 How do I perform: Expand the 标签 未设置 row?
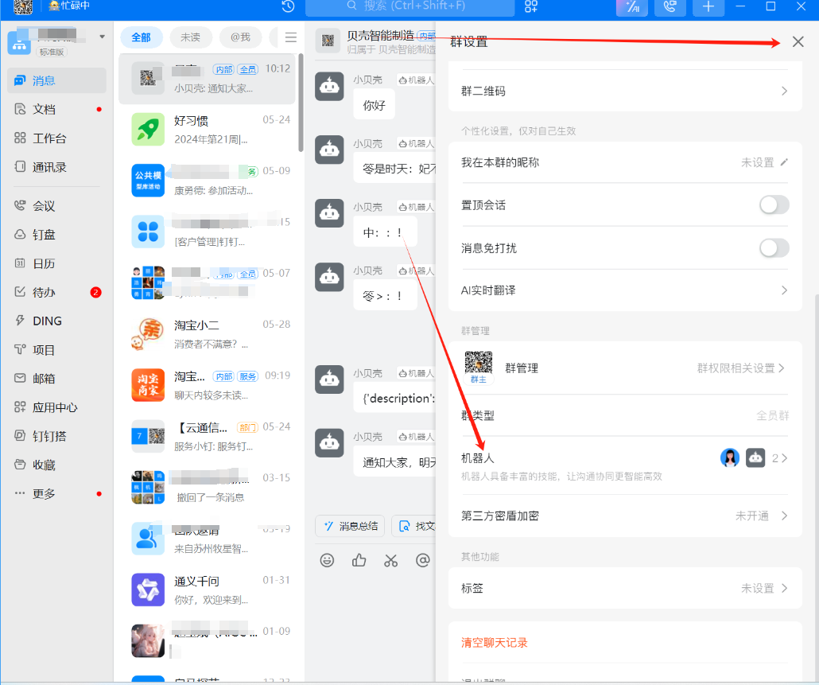pyautogui.click(x=625, y=589)
